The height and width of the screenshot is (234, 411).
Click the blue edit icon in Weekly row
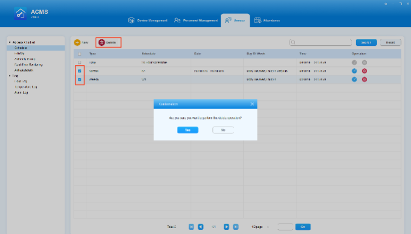tap(354, 79)
